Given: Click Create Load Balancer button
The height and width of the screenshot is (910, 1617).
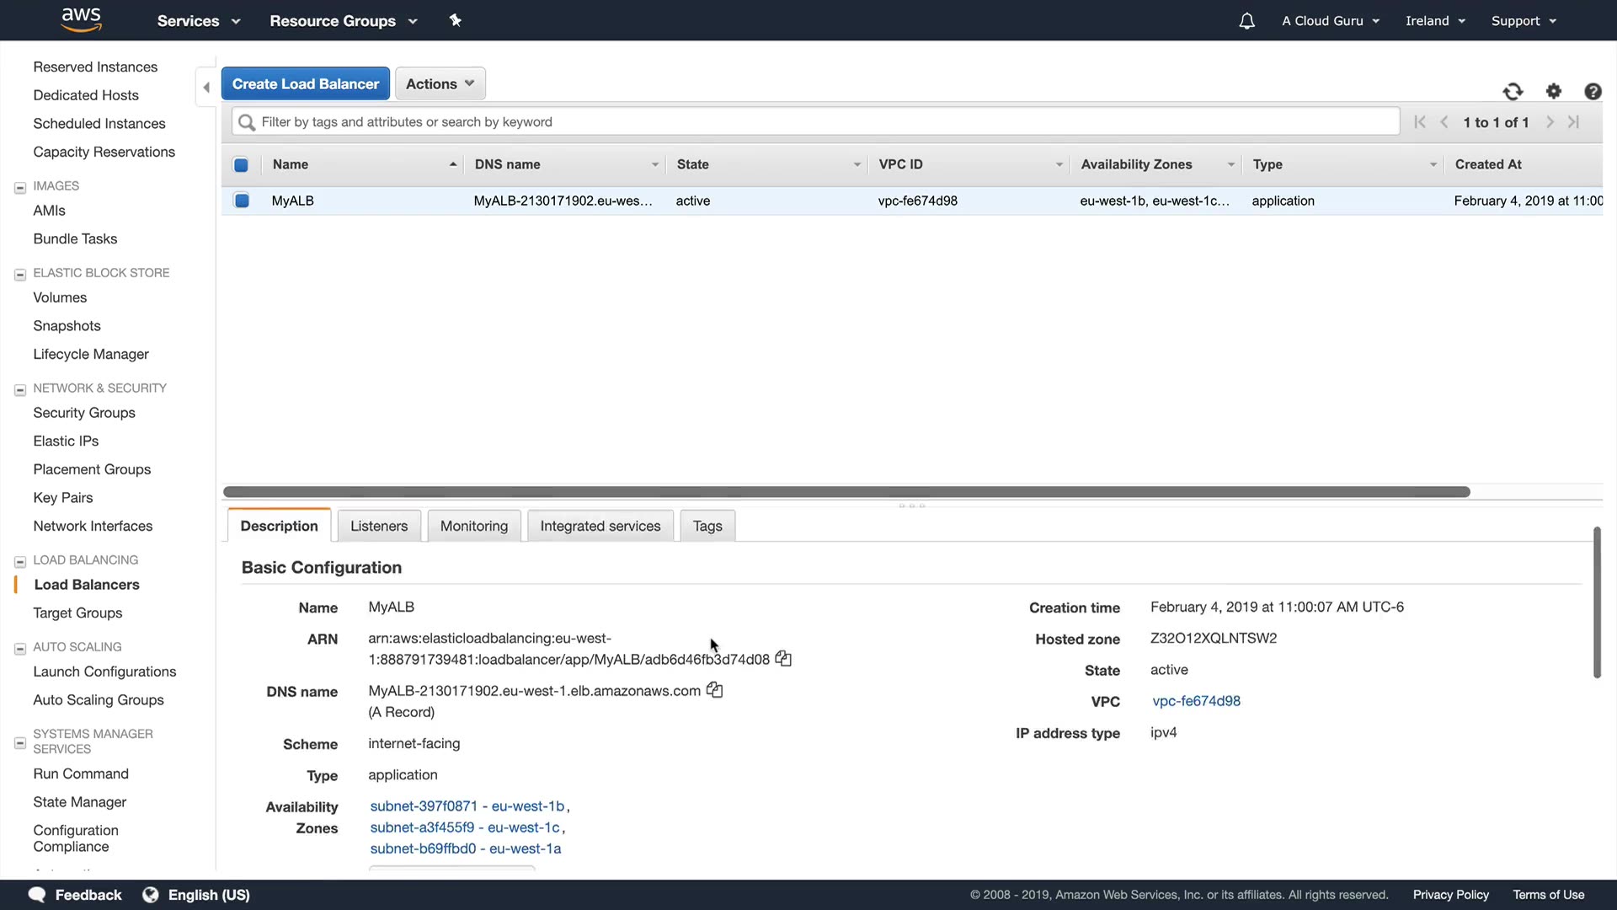Looking at the screenshot, I should 305,83.
